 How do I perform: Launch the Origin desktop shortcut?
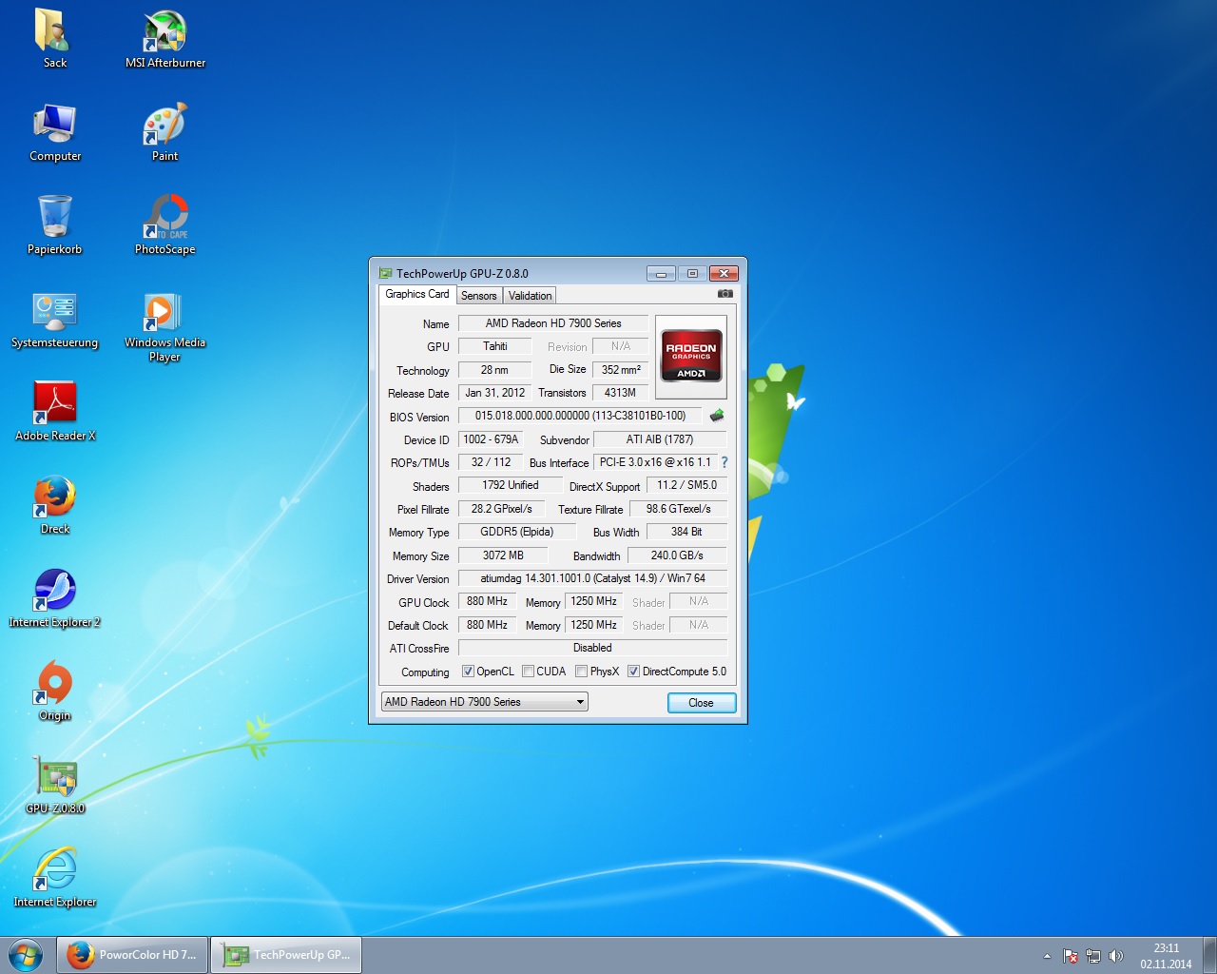pos(54,691)
